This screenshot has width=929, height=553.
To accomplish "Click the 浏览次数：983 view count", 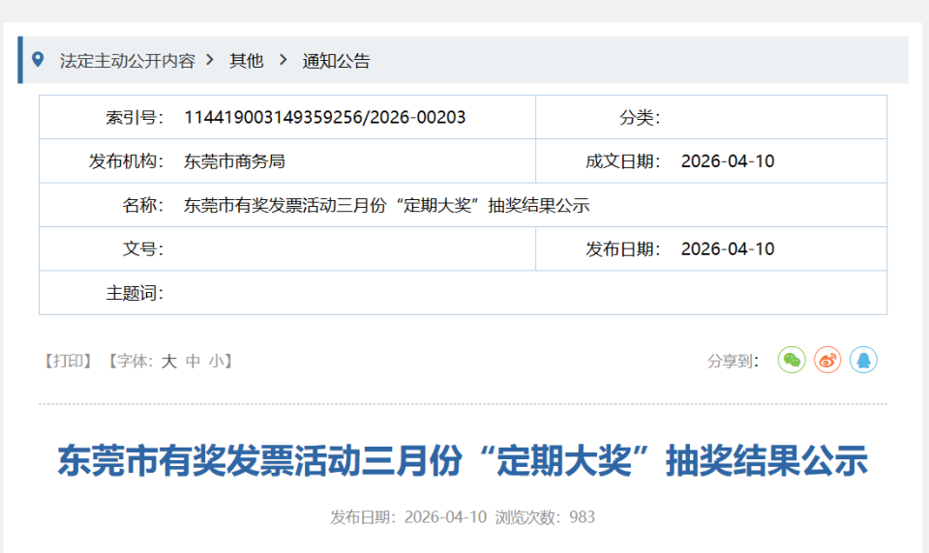I will 545,517.
